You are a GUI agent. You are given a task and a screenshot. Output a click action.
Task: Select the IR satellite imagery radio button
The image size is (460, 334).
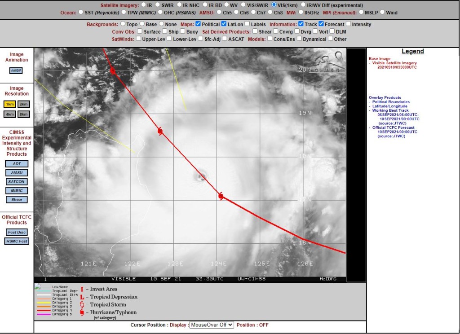tap(143, 4)
